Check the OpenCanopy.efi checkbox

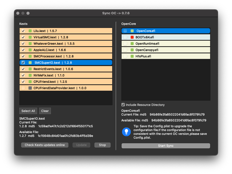(125, 50)
